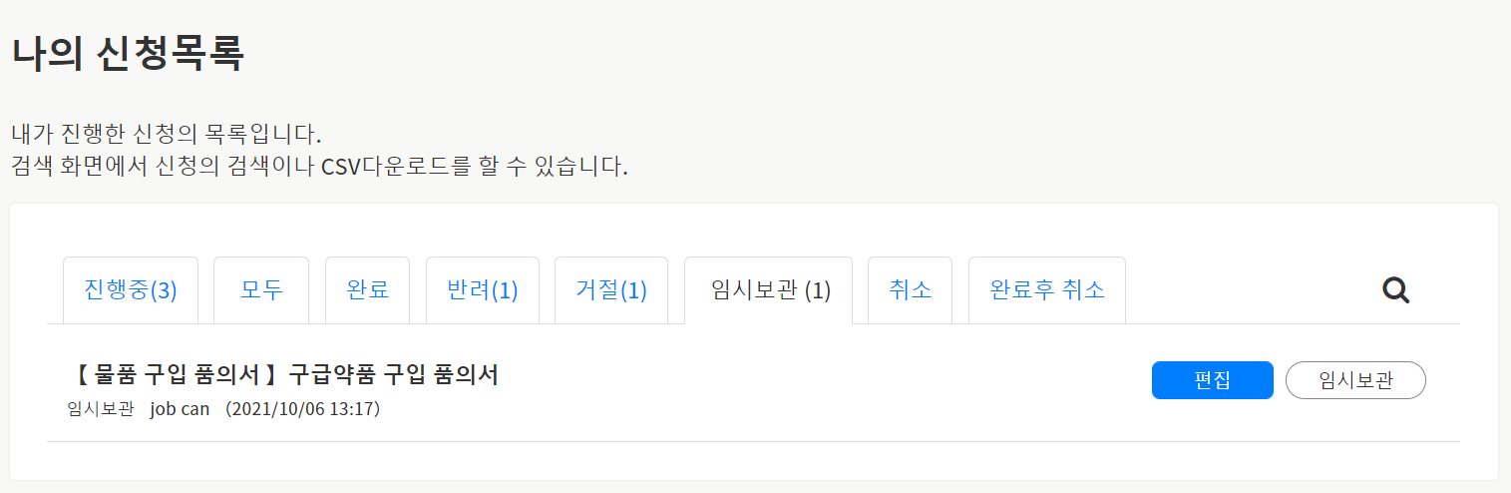
Task: Open the 모두 tab
Action: click(x=261, y=290)
